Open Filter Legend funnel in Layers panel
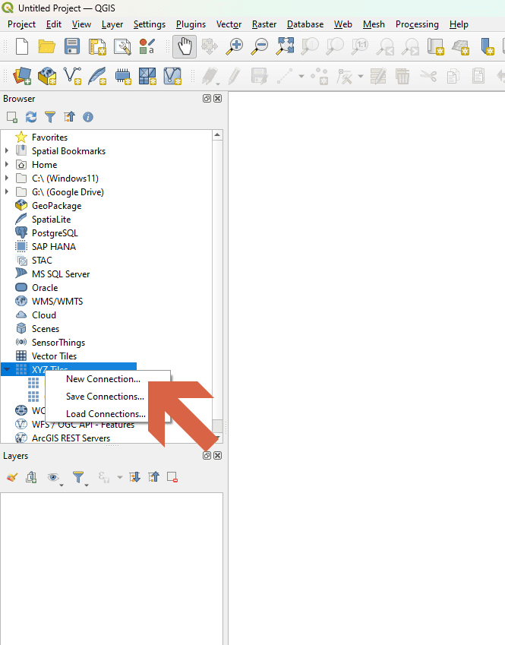505x645 pixels. point(78,477)
